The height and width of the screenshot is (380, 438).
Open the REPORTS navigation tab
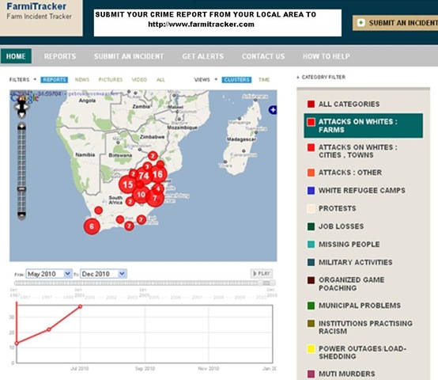coord(60,56)
